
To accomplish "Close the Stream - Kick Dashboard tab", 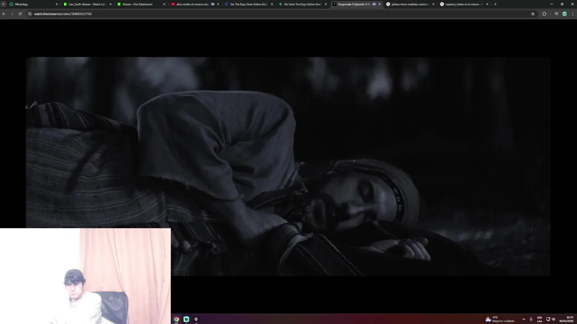I will [164, 4].
